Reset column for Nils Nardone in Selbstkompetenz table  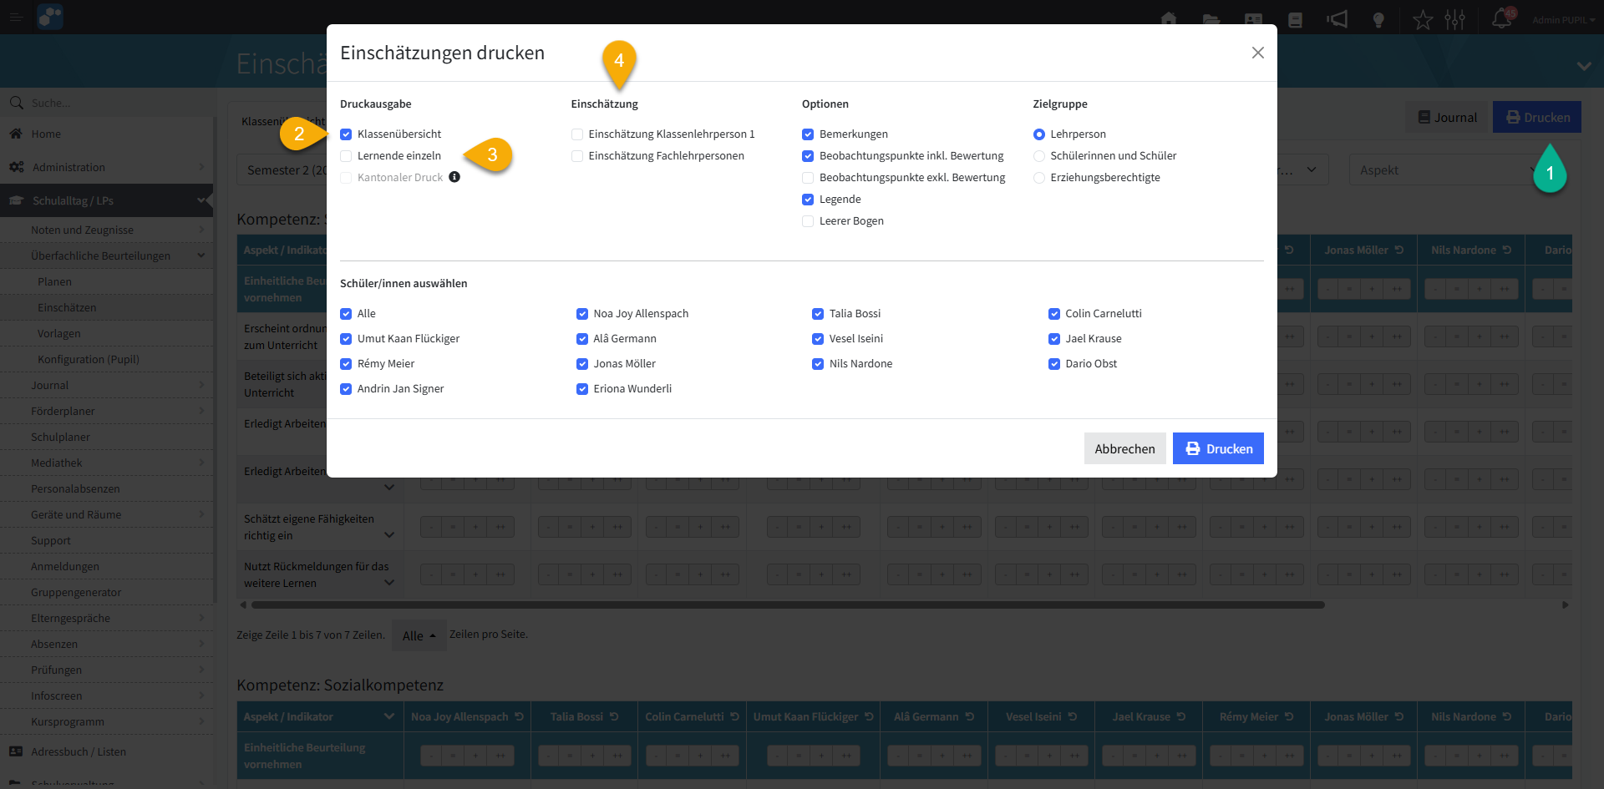[1507, 250]
